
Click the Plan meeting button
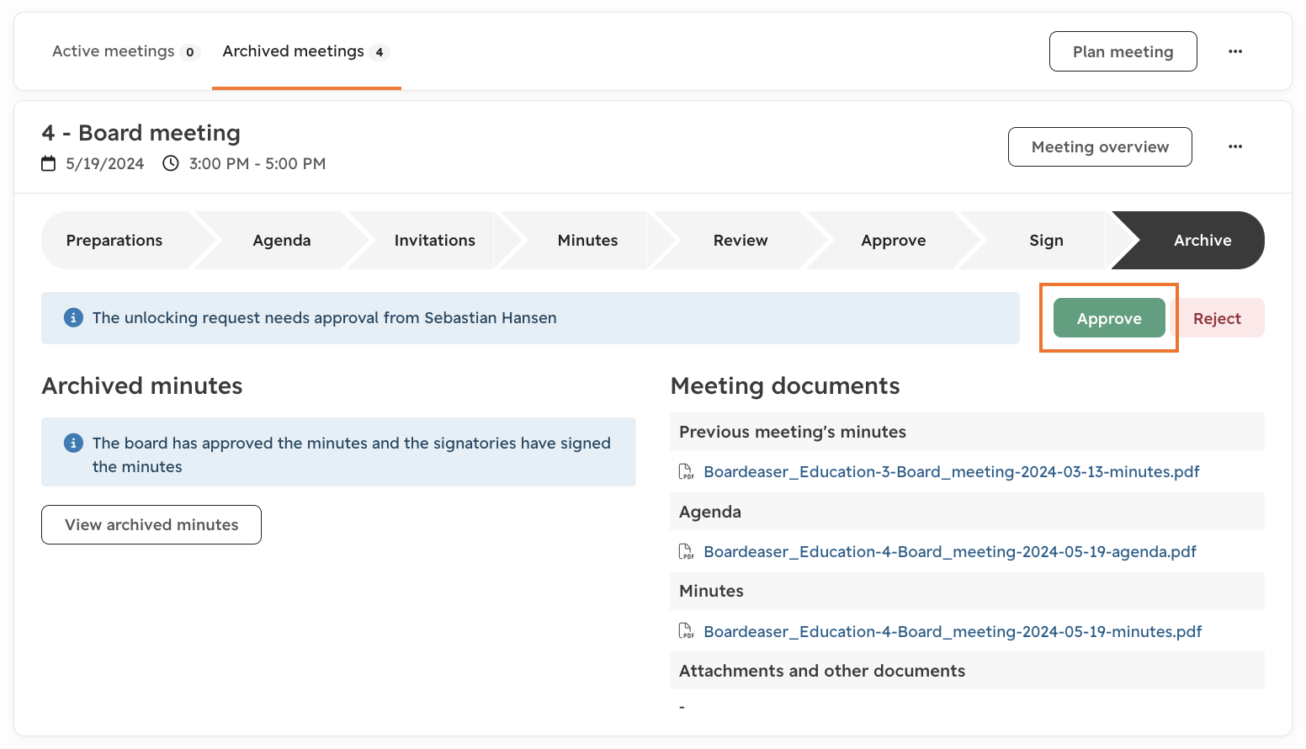1123,51
